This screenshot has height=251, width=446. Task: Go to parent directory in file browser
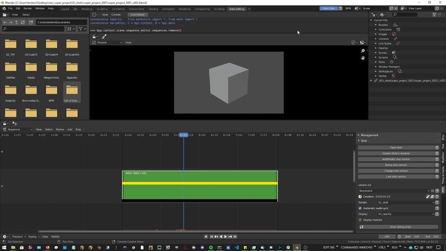tap(17, 22)
